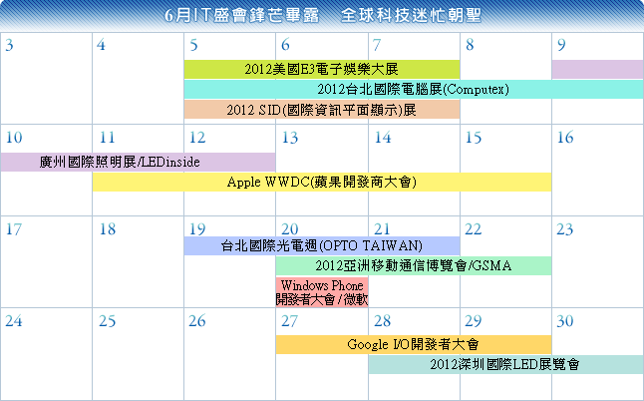Select date 4 in the calendar

point(103,45)
